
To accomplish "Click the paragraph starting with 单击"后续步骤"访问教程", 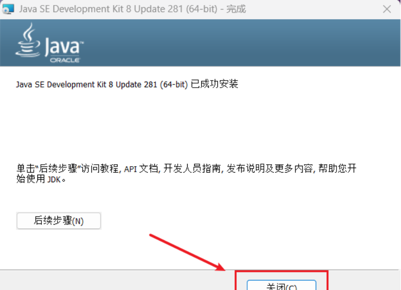I will [x=186, y=174].
